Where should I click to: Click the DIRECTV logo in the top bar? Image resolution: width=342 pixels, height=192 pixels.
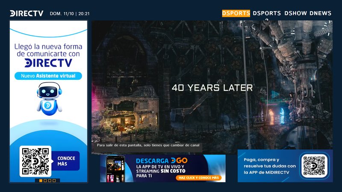[x=27, y=14]
